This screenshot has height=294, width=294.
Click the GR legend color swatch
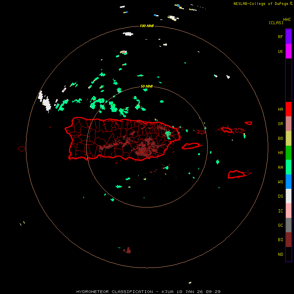click(288, 124)
